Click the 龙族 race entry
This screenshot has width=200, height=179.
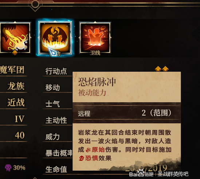tap(16, 86)
